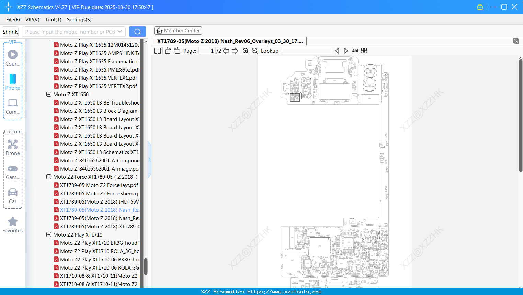Click the Shrink button
This screenshot has width=523, height=295.
[x=10, y=32]
